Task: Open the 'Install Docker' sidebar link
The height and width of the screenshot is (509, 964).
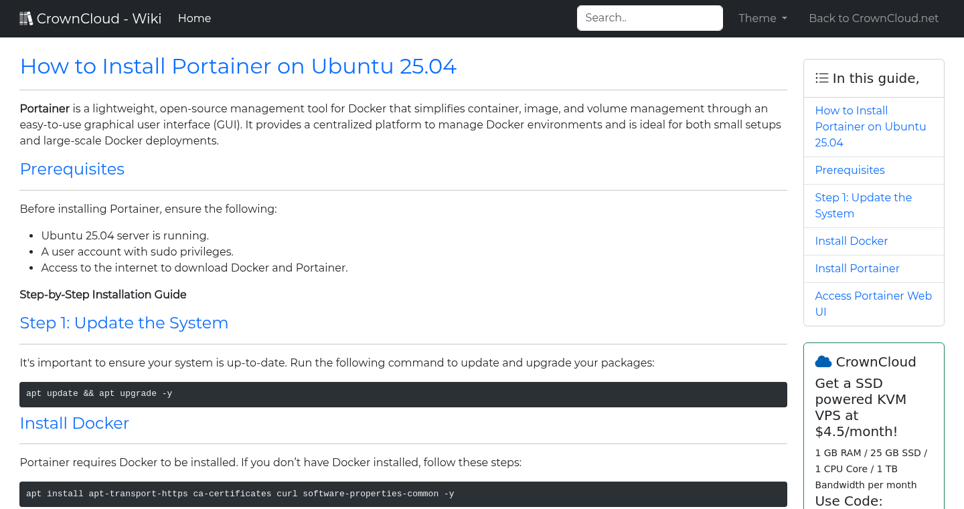Action: 851,241
